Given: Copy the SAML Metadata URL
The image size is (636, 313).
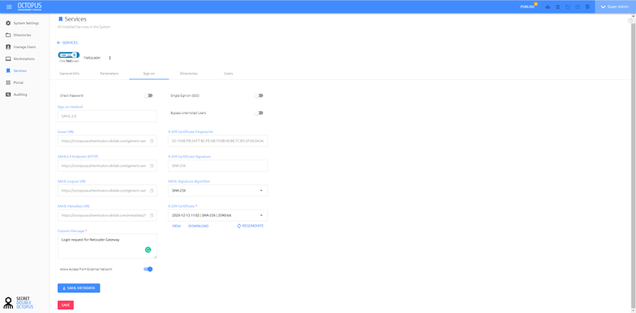Looking at the screenshot, I should tap(152, 216).
